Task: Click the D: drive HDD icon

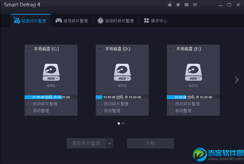Action: pos(122,72)
